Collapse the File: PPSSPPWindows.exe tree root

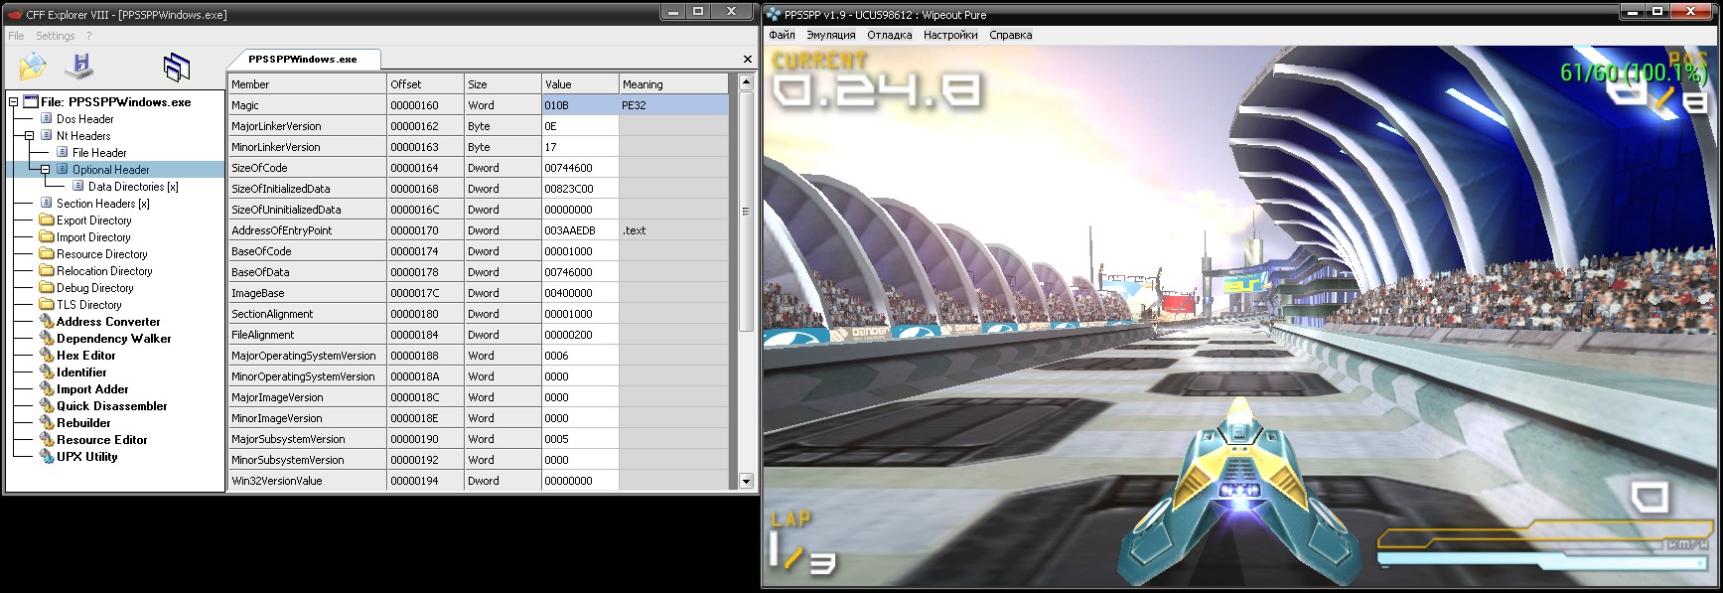tap(13, 101)
